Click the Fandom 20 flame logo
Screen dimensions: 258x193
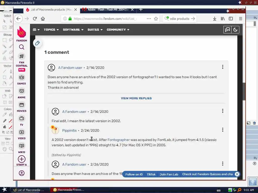pos(22,32)
